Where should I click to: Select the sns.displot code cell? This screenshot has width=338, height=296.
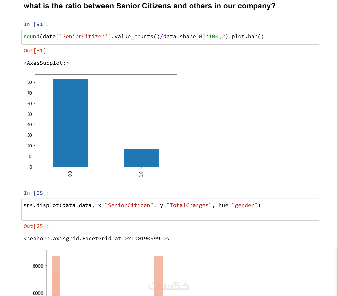[x=170, y=209]
